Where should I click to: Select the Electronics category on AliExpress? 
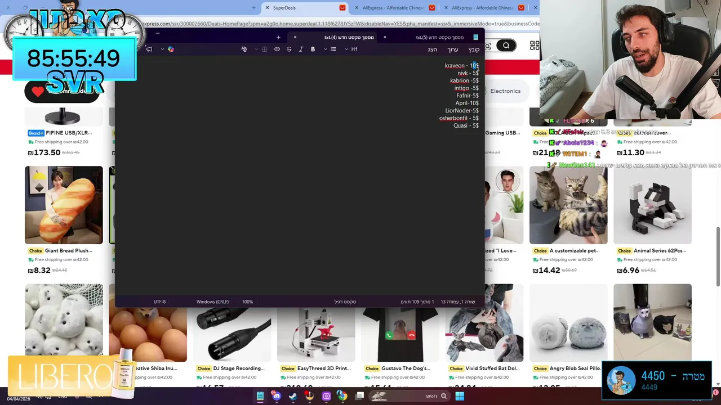click(505, 91)
